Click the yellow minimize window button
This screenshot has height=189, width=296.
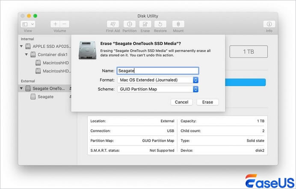29,16
